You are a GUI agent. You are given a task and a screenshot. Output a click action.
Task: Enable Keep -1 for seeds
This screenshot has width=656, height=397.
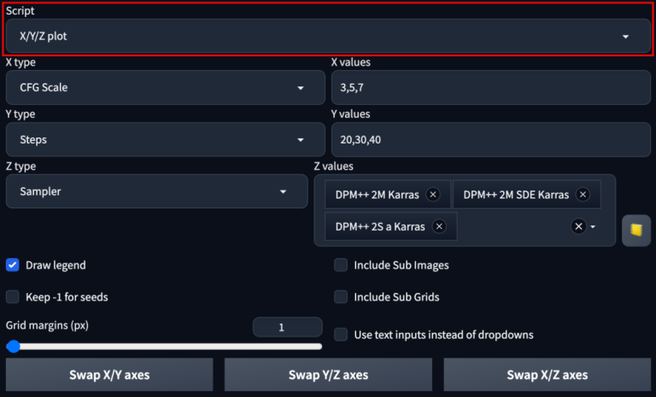pyautogui.click(x=13, y=297)
